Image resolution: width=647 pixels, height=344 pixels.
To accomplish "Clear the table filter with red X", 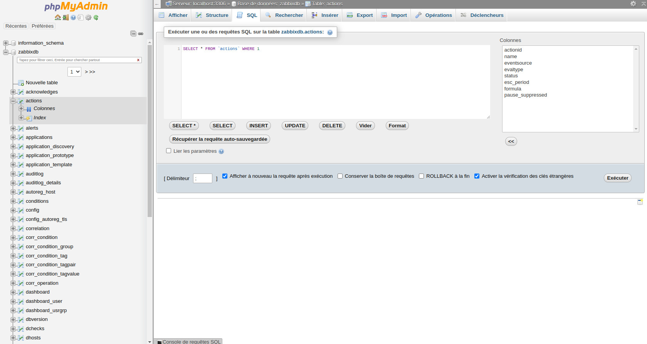I will pos(138,60).
